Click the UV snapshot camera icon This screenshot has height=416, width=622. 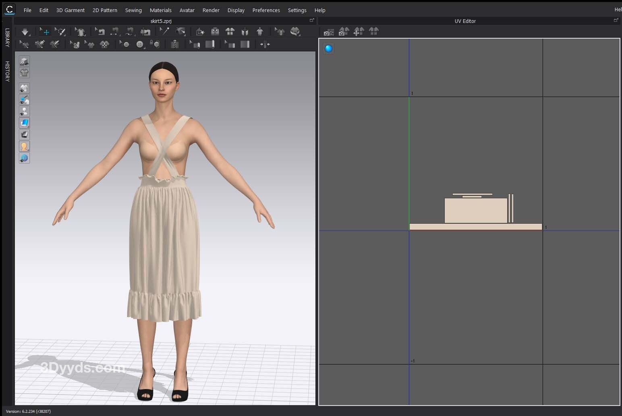coord(329,32)
